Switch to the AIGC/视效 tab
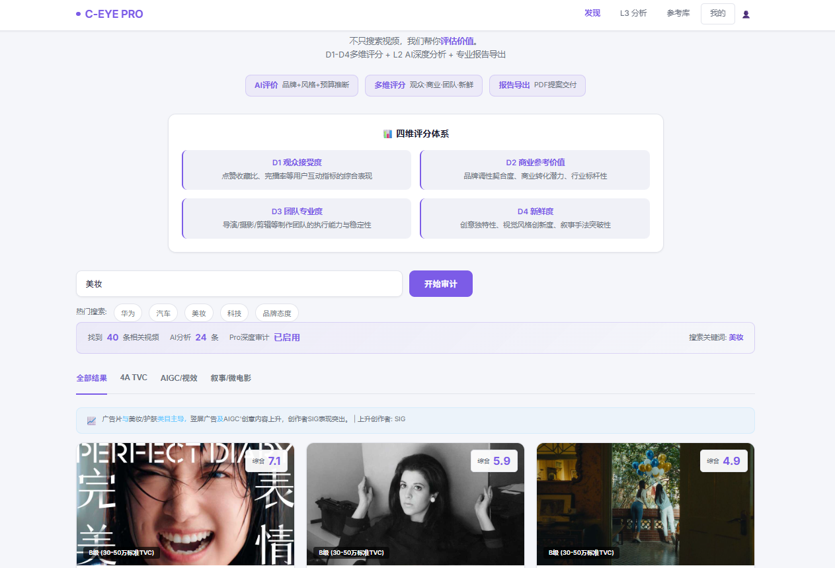This screenshot has width=835, height=568. click(x=179, y=378)
